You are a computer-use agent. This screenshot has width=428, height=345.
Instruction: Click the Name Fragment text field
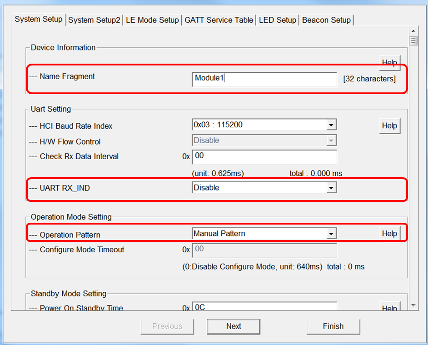pos(264,78)
